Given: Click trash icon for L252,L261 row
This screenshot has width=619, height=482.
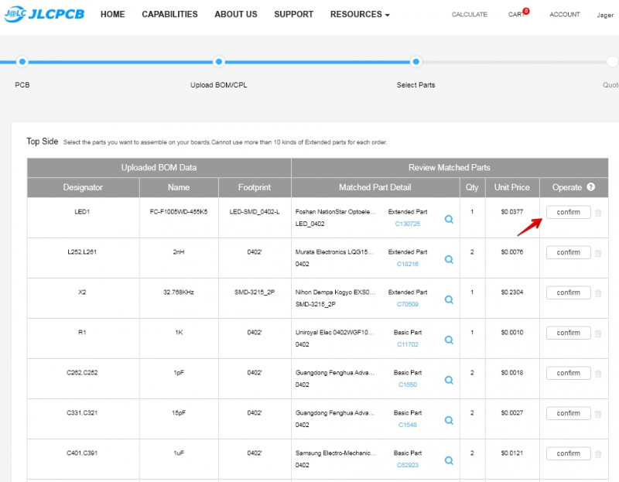Looking at the screenshot, I should click(597, 253).
